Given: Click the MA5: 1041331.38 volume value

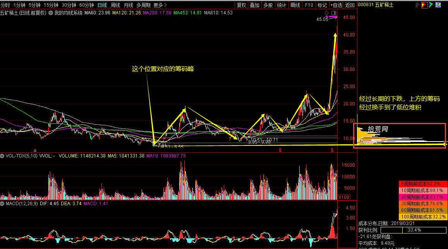Looking at the screenshot, I should tap(126, 156).
